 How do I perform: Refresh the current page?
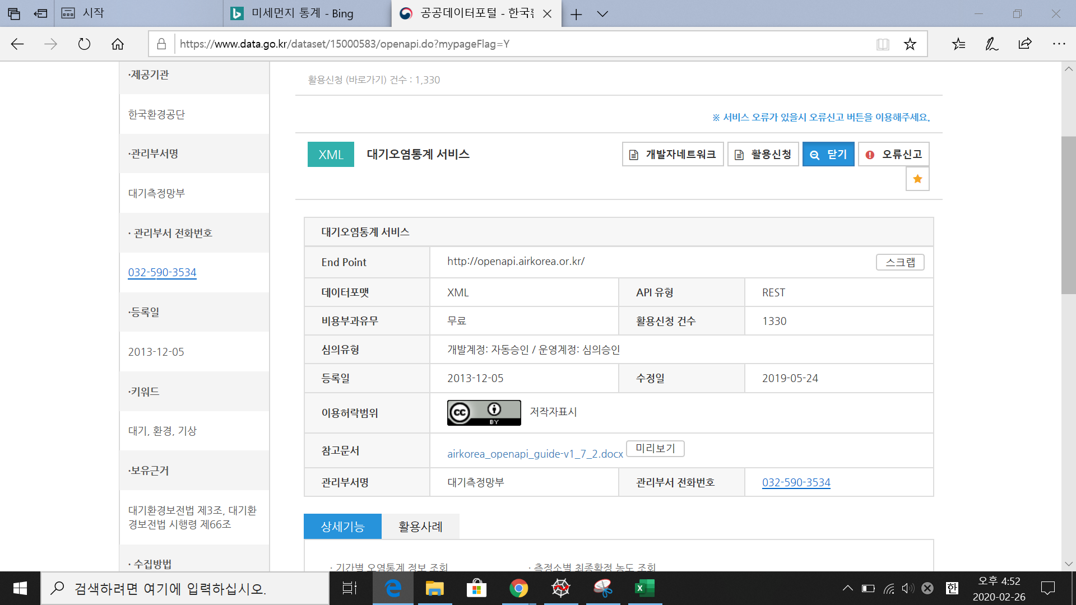84,44
